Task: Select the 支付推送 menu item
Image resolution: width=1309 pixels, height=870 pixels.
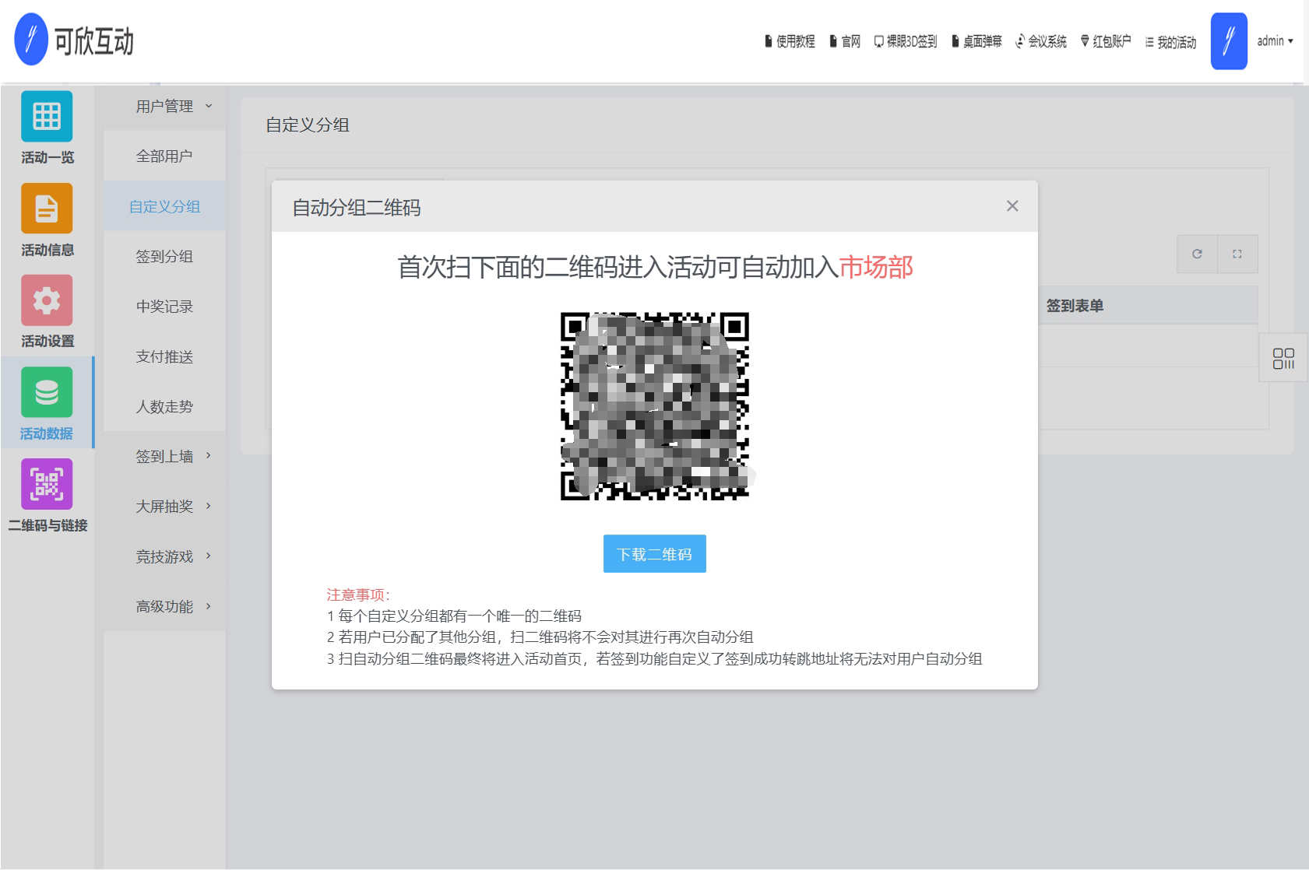Action: click(x=164, y=356)
